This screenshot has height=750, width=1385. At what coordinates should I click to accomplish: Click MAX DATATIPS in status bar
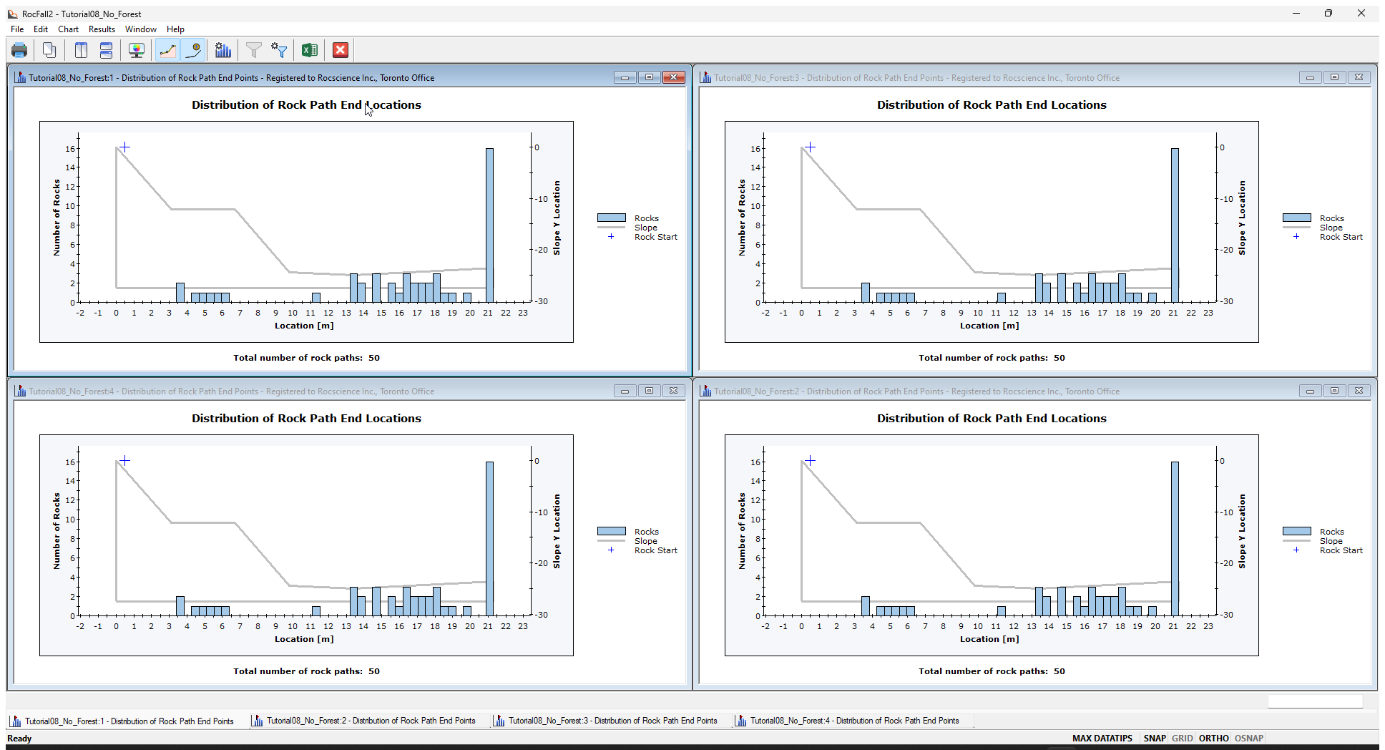pos(1102,738)
